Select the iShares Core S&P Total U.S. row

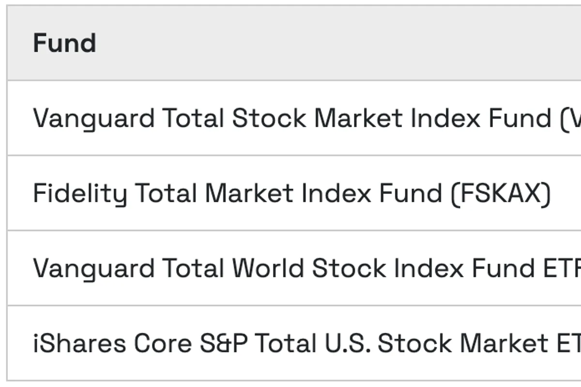pos(290,343)
